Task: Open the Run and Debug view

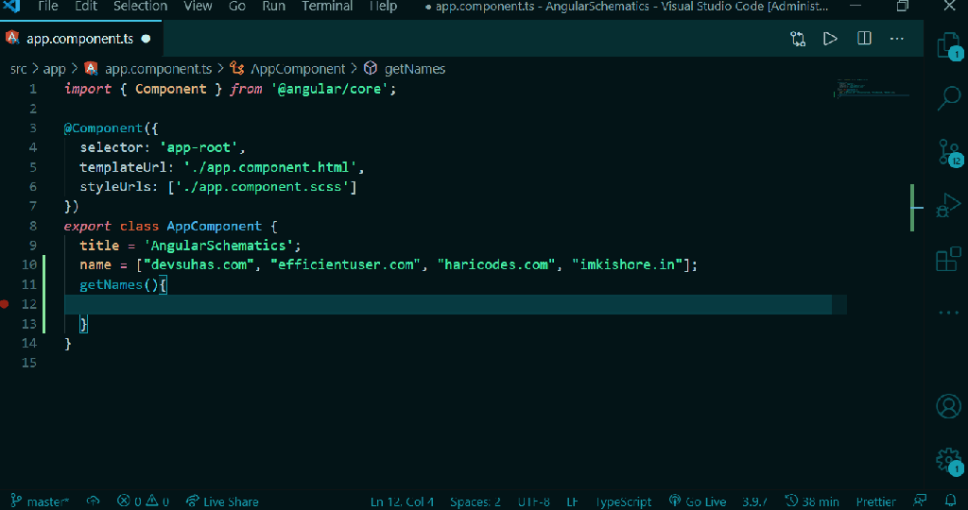Action: (947, 205)
